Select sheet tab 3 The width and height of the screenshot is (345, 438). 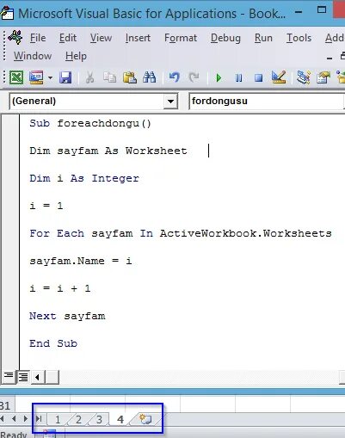tap(99, 419)
